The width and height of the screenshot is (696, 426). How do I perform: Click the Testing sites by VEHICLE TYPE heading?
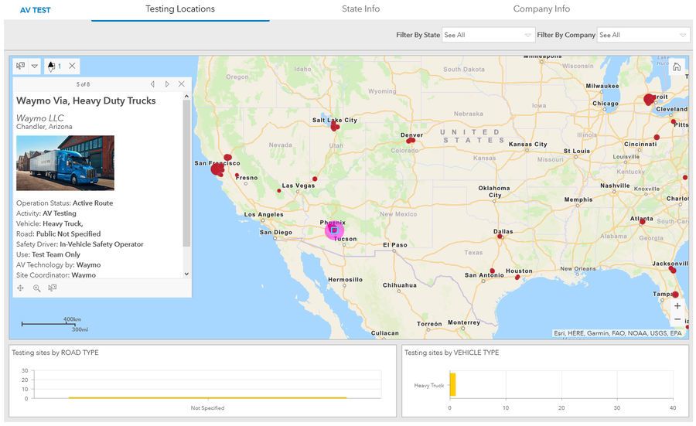[452, 353]
